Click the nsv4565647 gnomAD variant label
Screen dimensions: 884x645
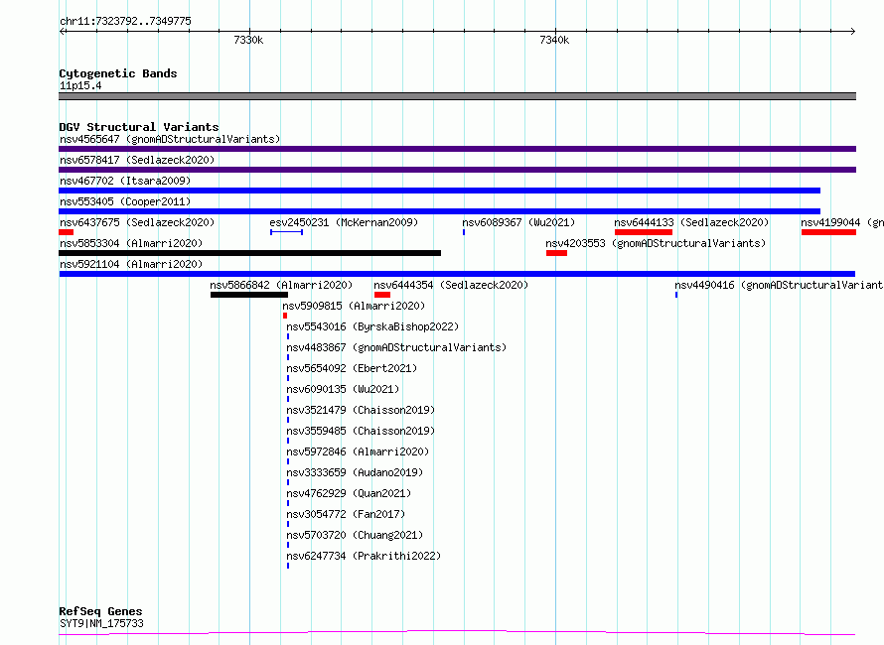pyautogui.click(x=170, y=139)
